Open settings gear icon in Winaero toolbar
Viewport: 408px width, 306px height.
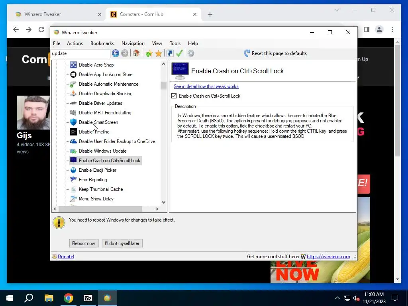191,53
